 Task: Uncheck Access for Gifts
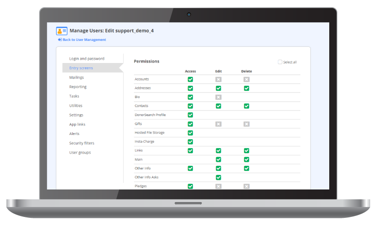click(x=190, y=124)
